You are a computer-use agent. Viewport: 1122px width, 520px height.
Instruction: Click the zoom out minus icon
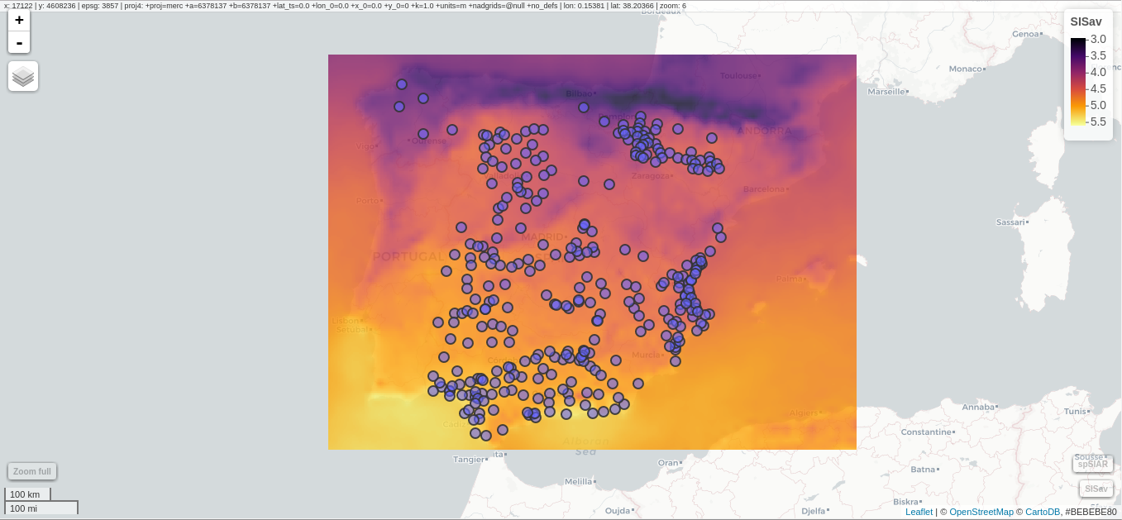(x=18, y=42)
